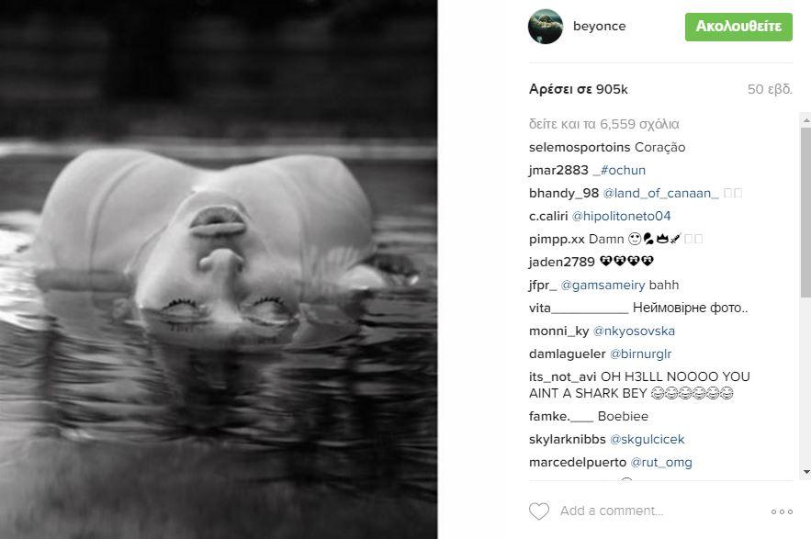Open the @land_of_canaan_ mention
Image resolution: width=811 pixels, height=539 pixels.
(660, 194)
